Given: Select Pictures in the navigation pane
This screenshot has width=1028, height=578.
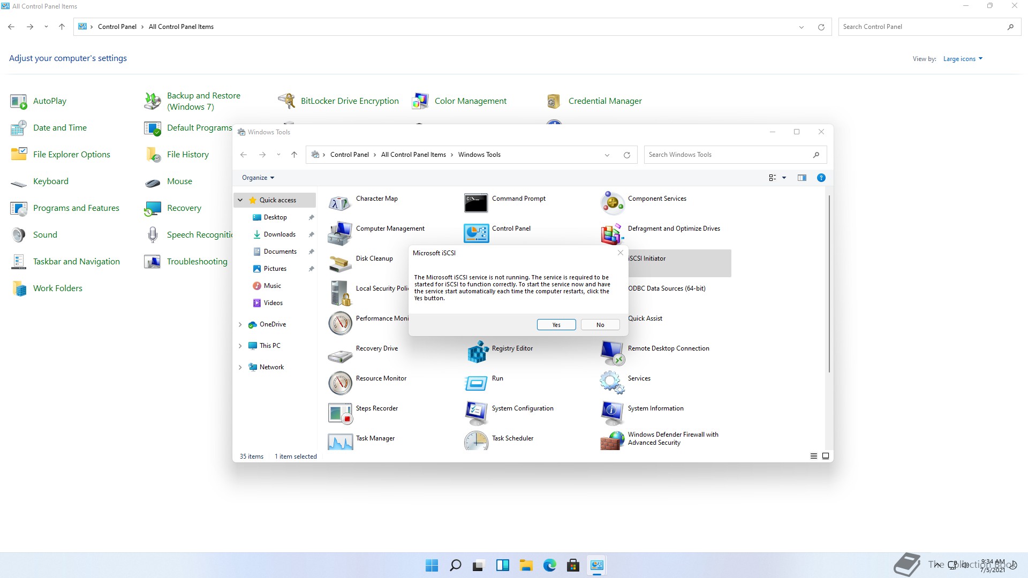Looking at the screenshot, I should 275,269.
